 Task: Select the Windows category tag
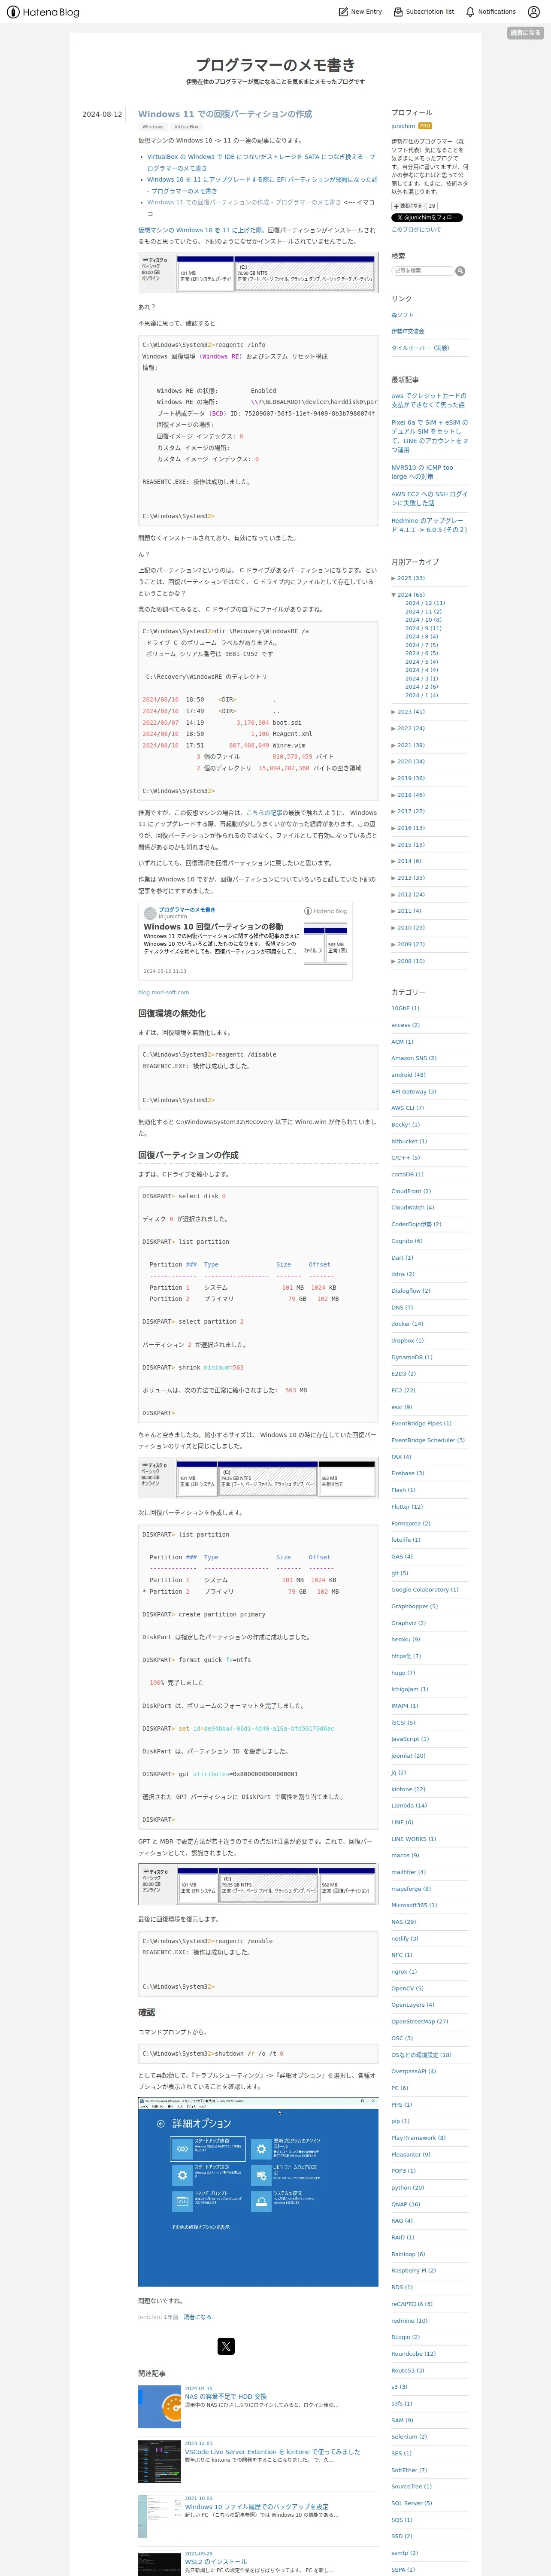click(x=153, y=127)
